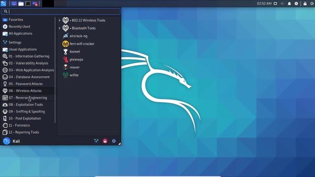The height and width of the screenshot is (177, 315).
Task: Click the Information Gathering magnifier icon
Action: [5, 56]
